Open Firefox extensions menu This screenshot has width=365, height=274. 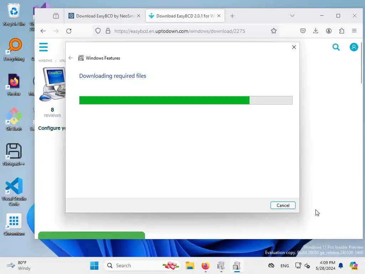pos(341,31)
